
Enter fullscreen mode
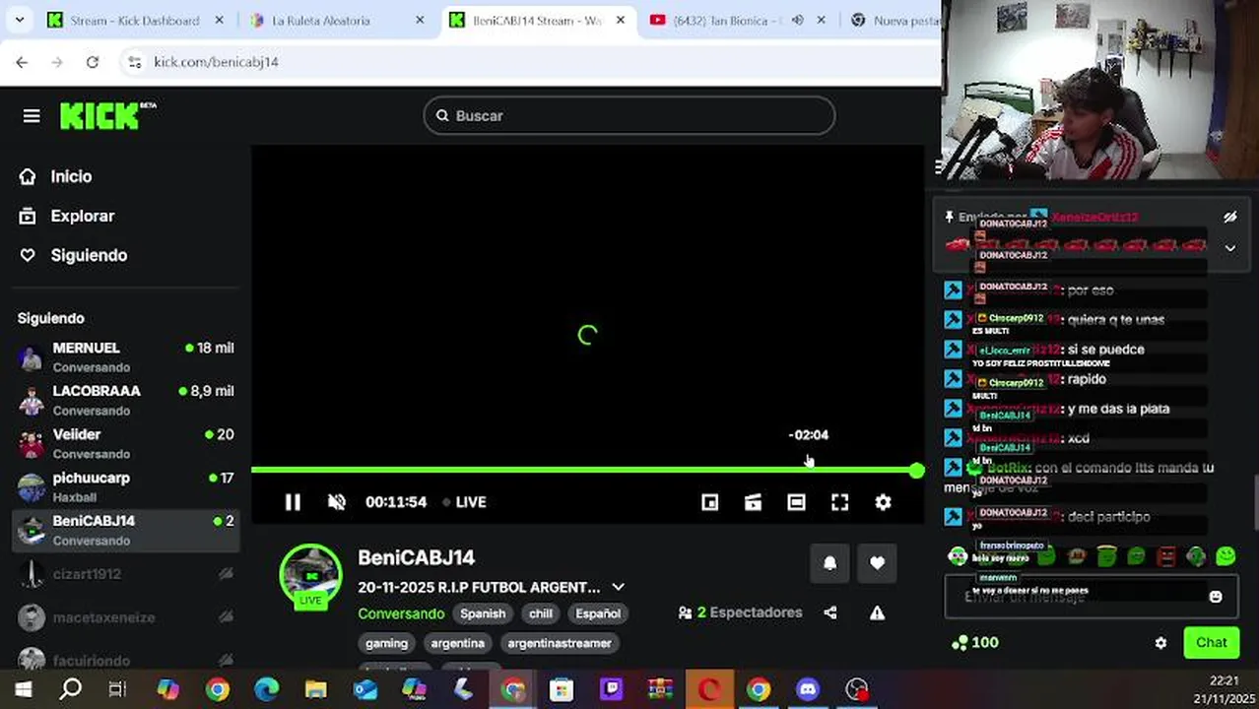pos(839,502)
